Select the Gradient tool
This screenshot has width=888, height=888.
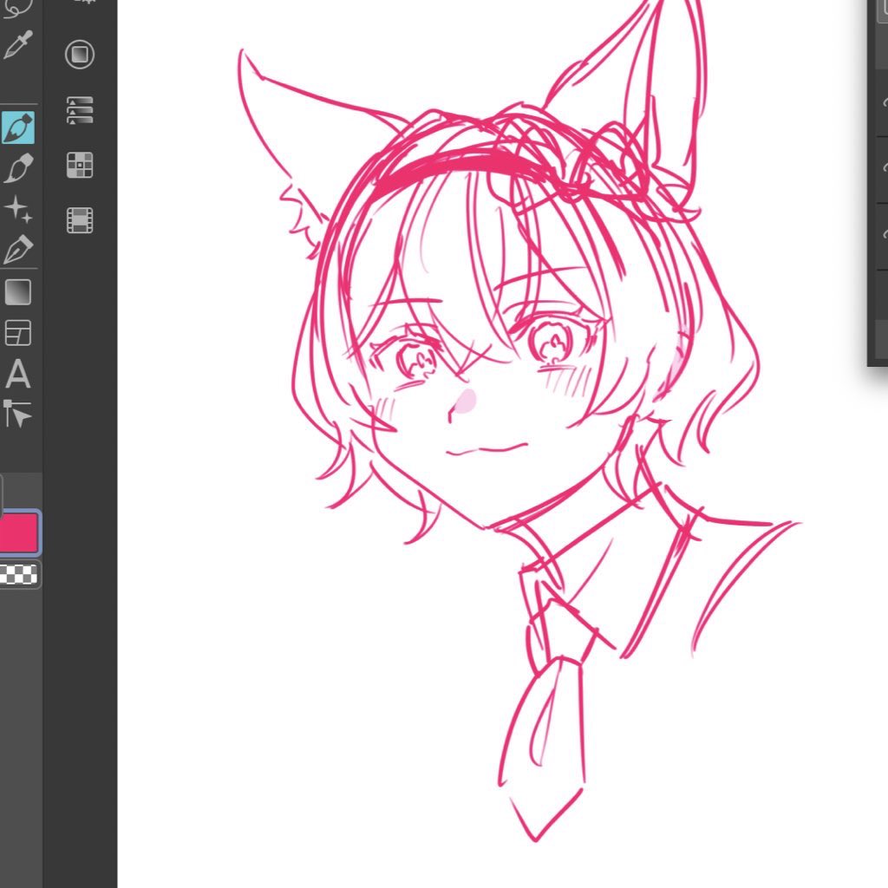click(x=18, y=292)
